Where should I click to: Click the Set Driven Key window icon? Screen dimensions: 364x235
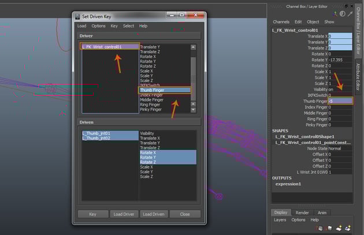click(77, 16)
